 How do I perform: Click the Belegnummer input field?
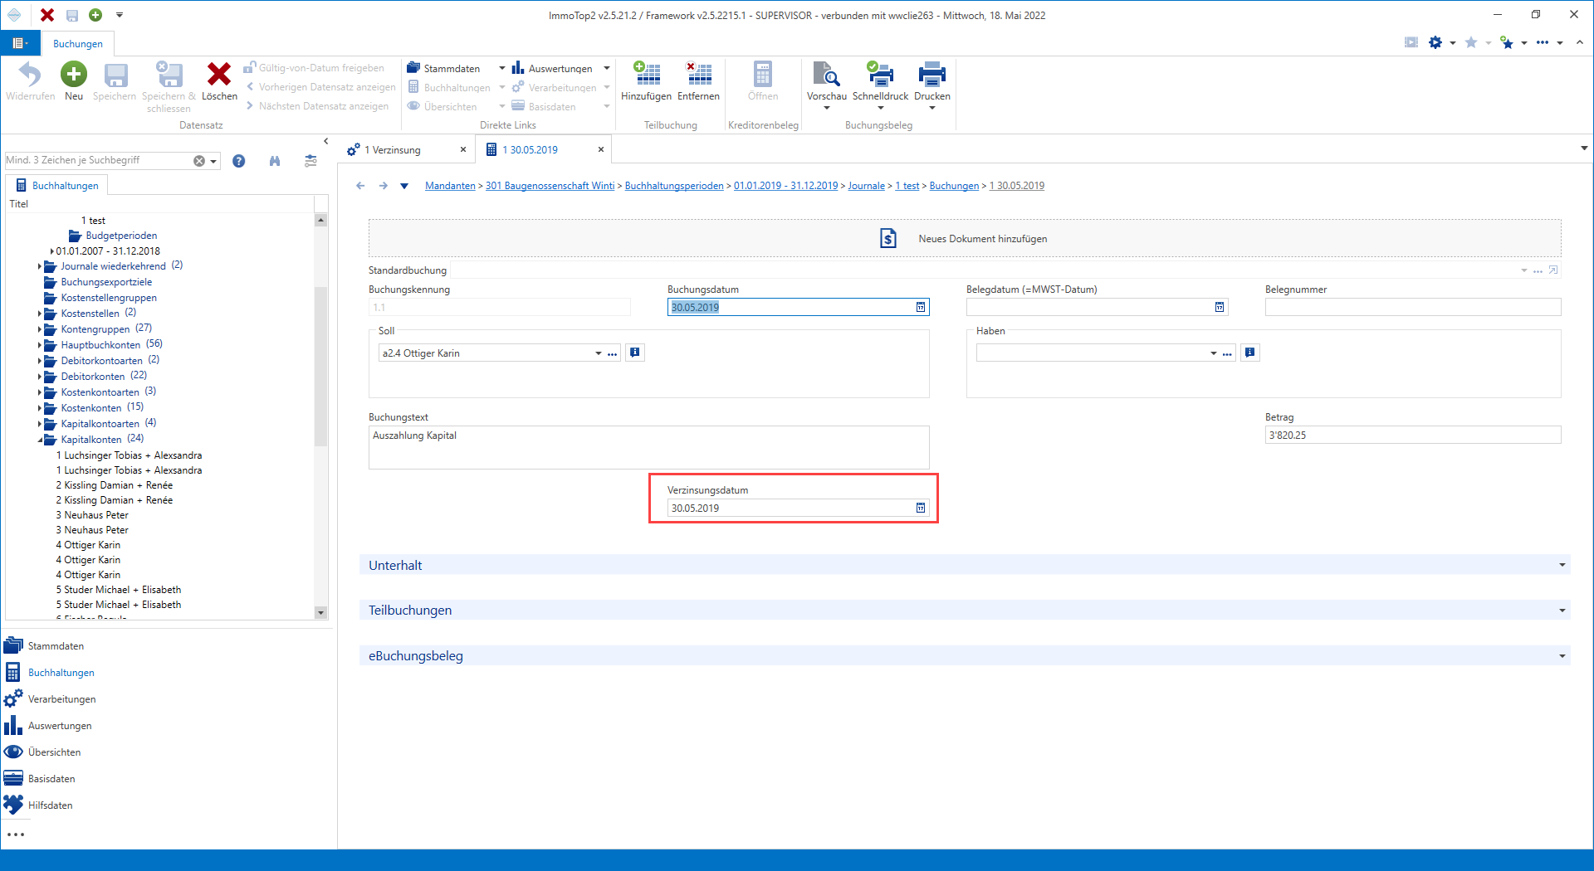(1413, 307)
